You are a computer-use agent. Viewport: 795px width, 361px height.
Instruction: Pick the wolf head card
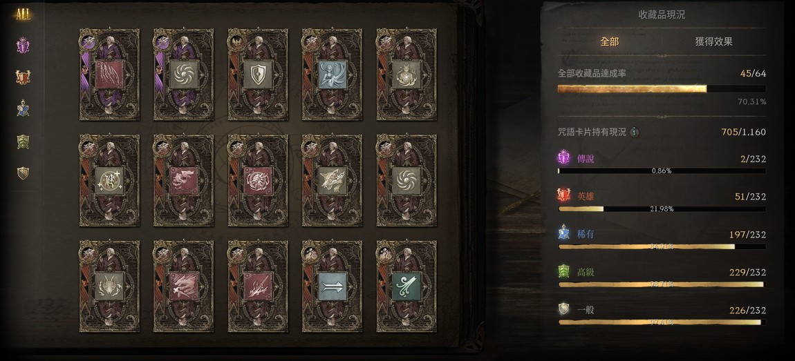tap(332, 180)
